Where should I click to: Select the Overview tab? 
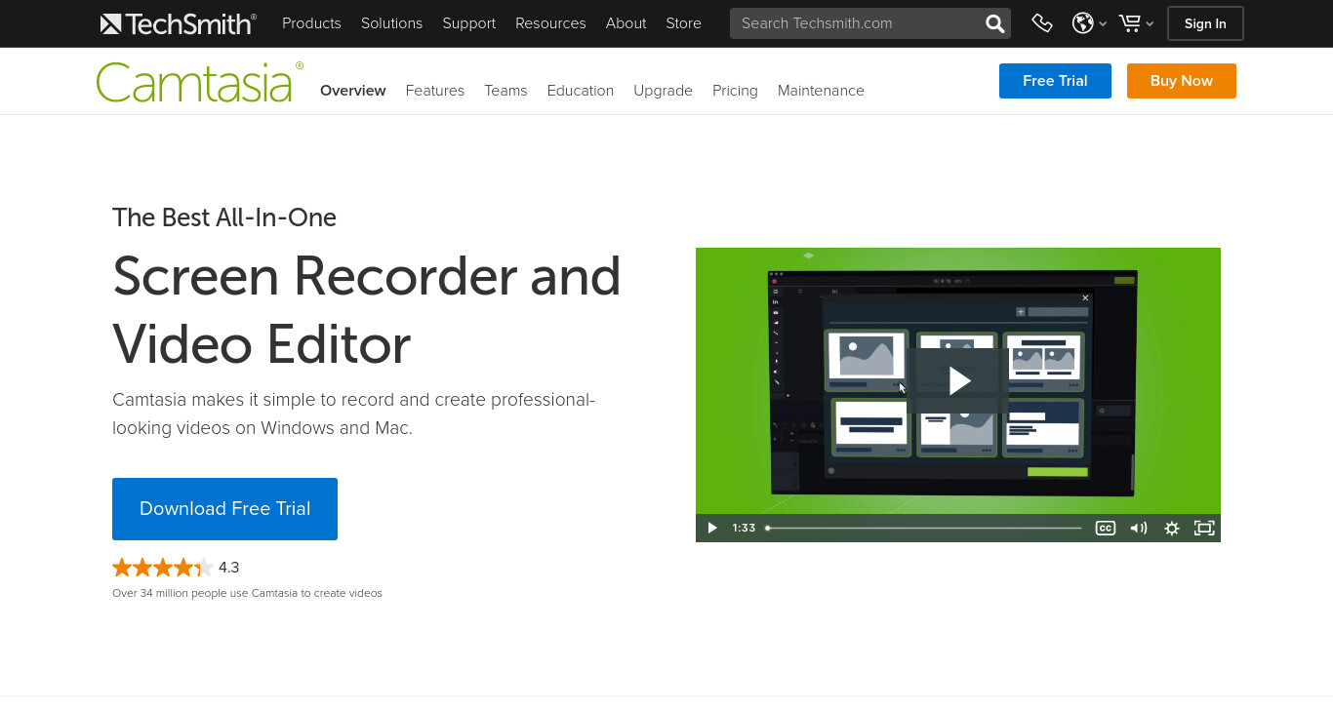click(353, 91)
